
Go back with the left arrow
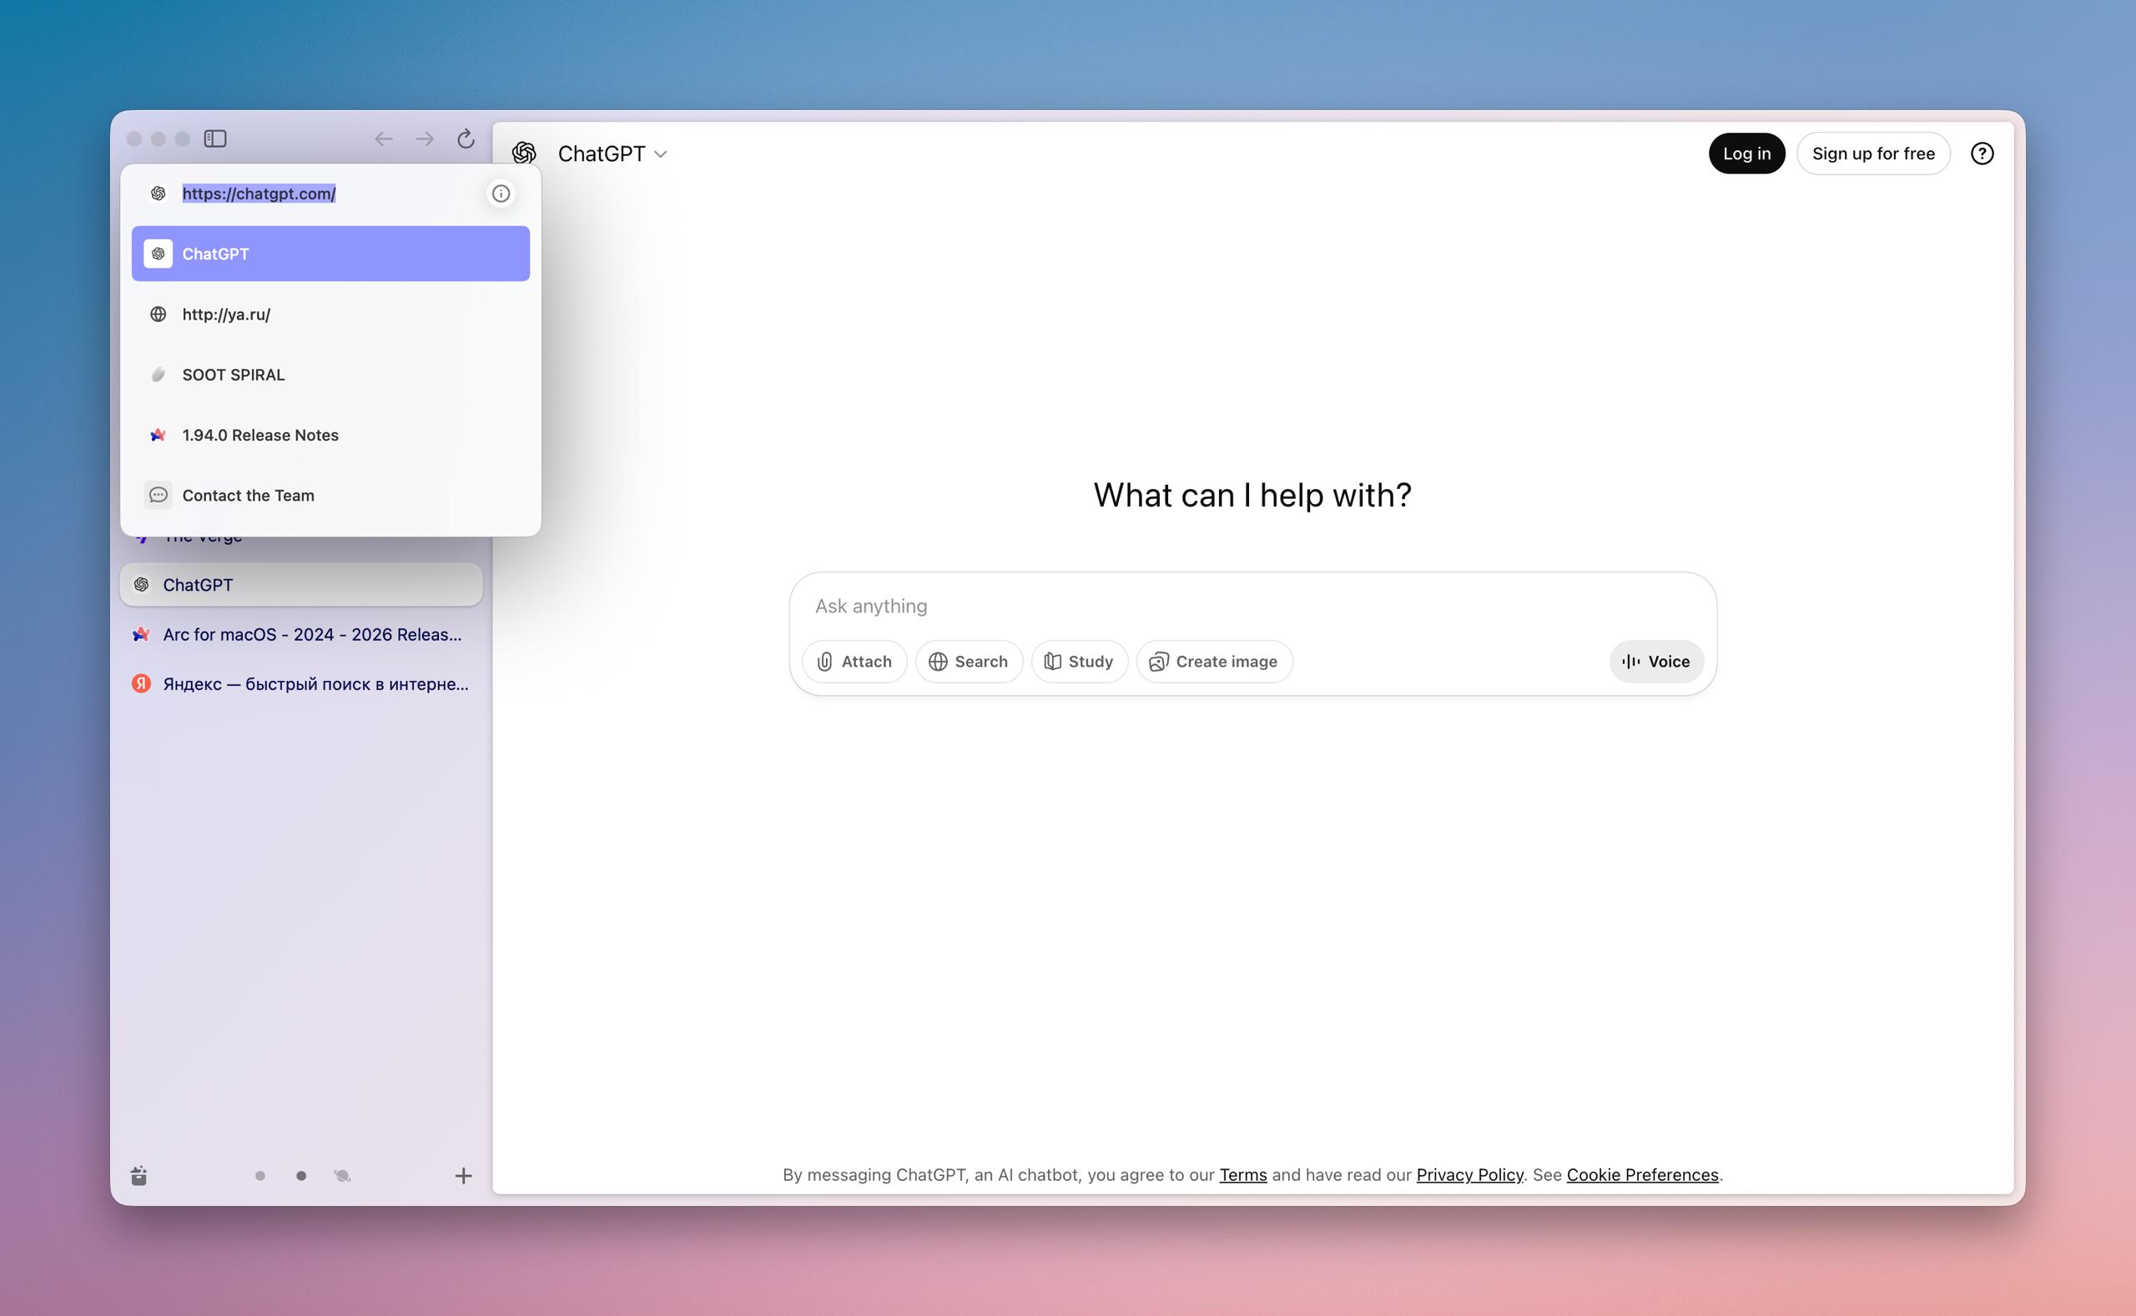[384, 139]
